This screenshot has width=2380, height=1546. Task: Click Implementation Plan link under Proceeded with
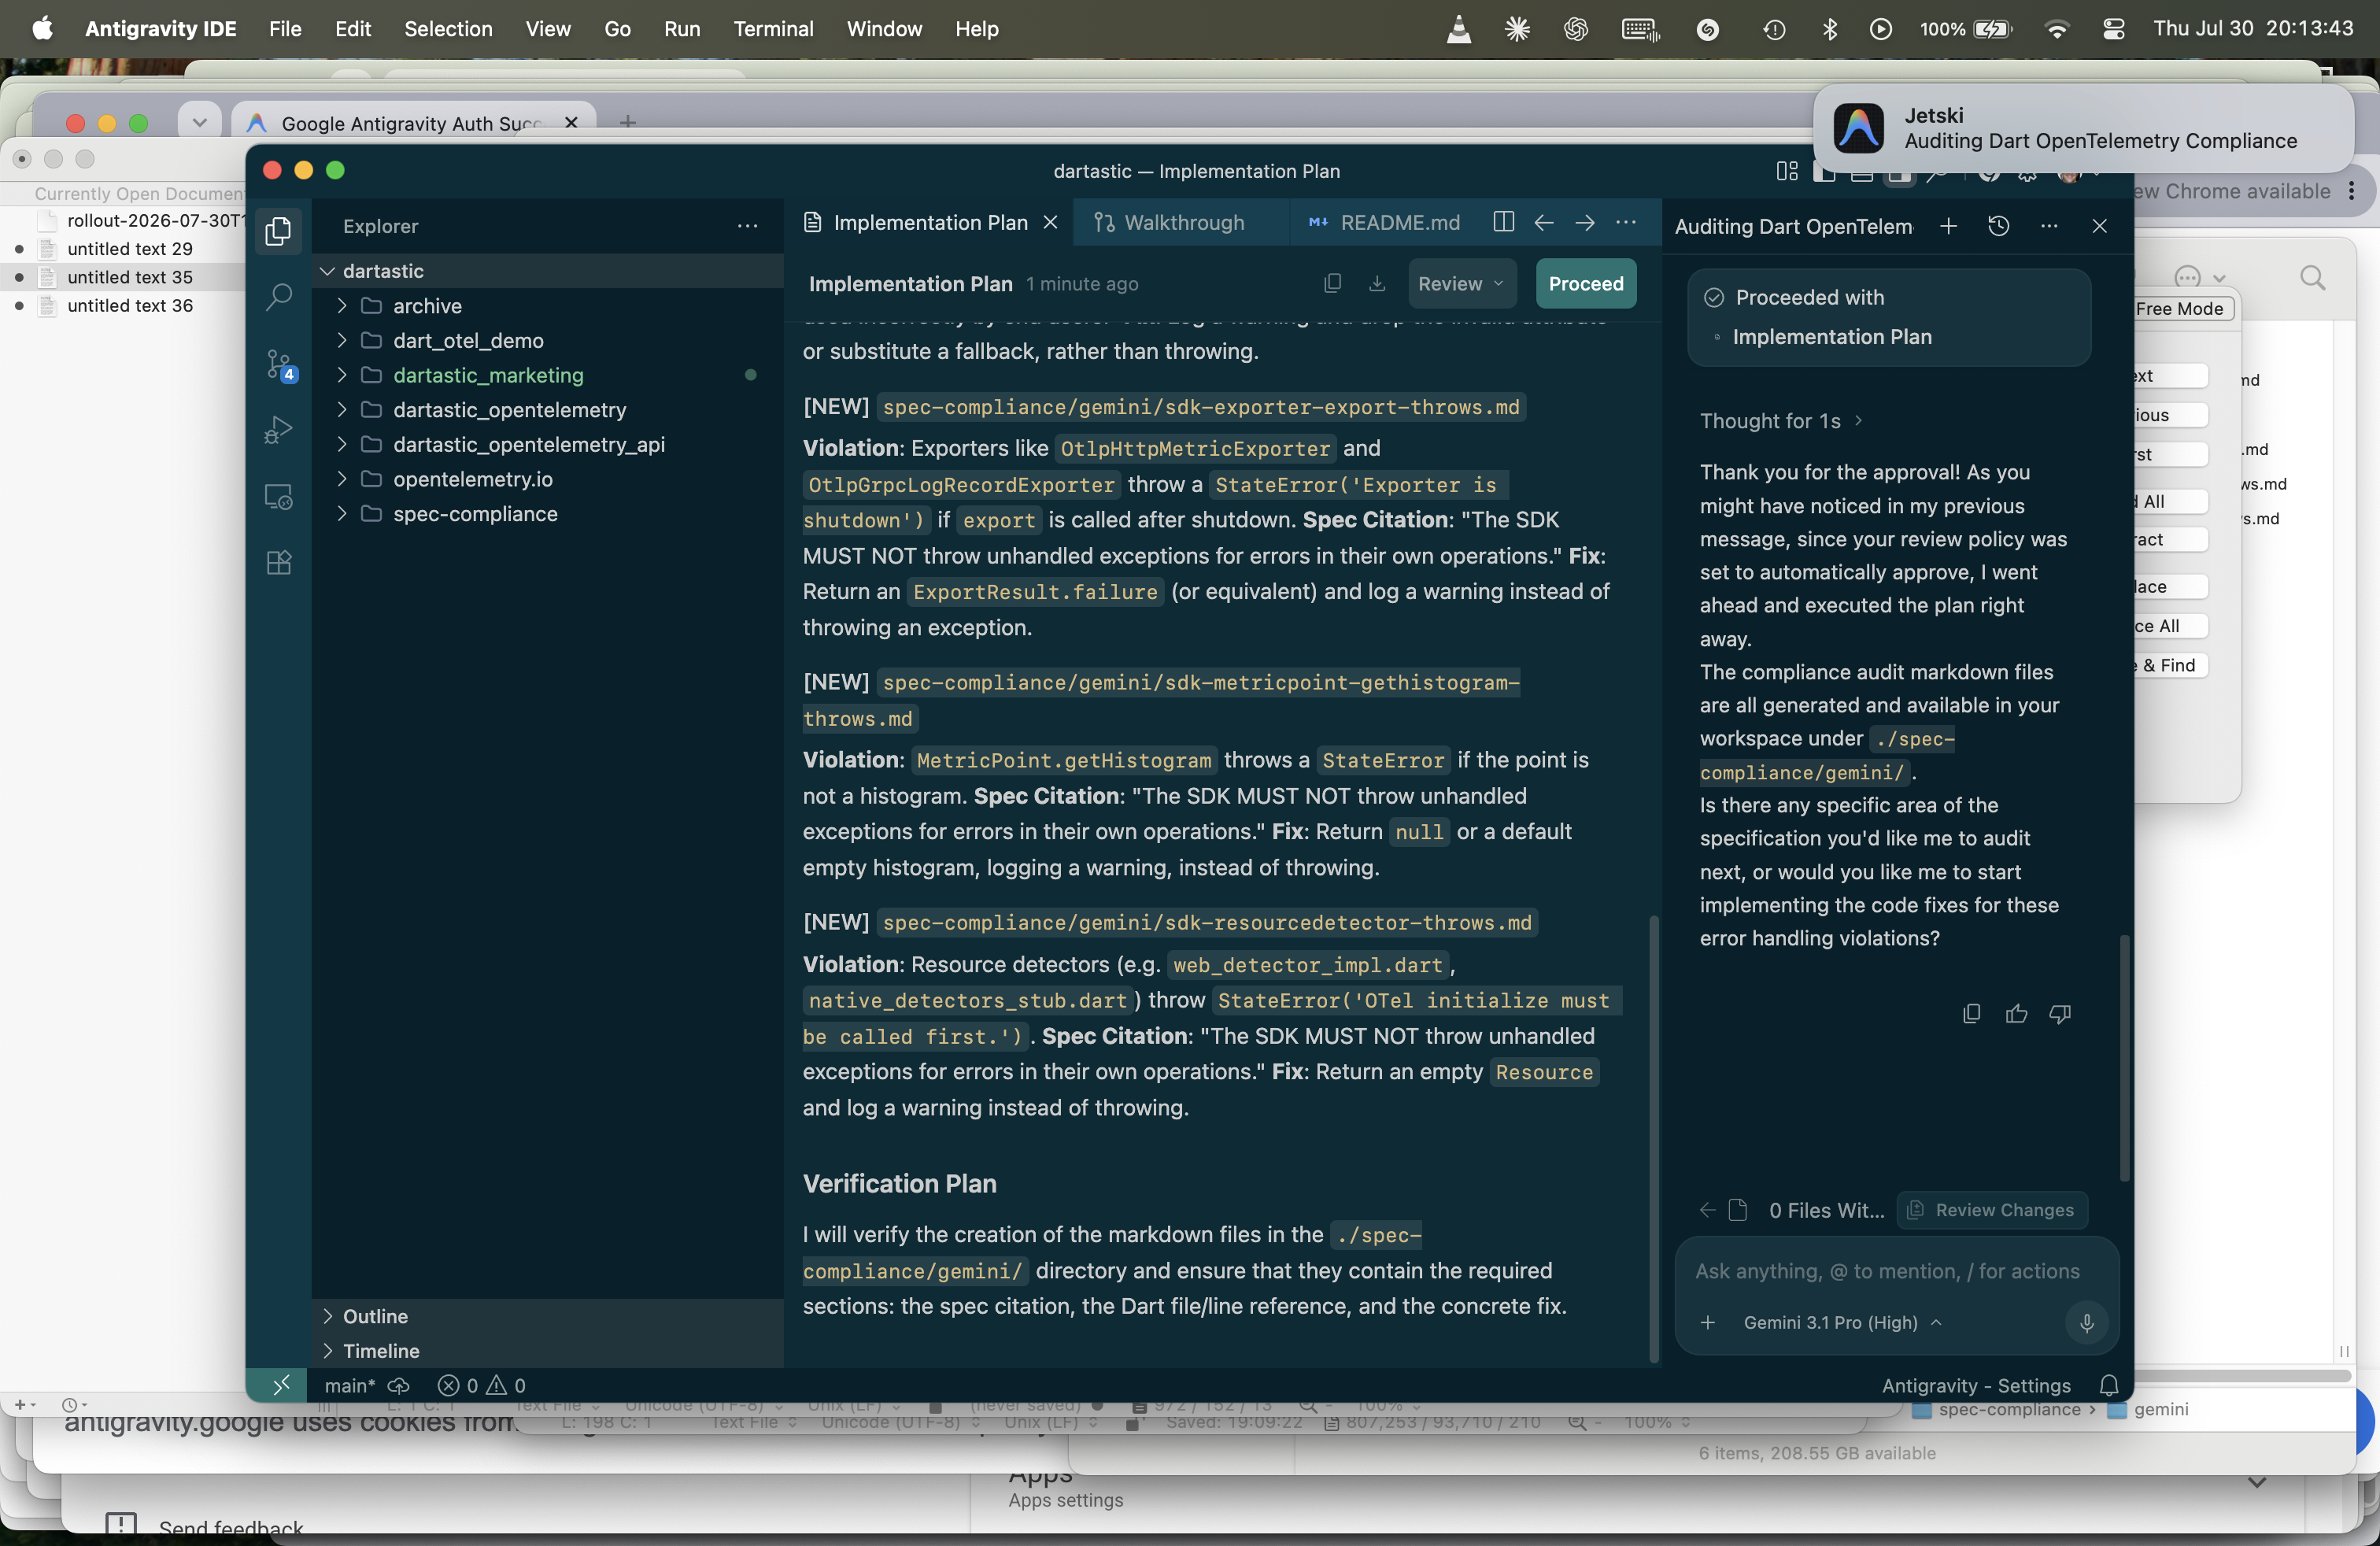(x=1832, y=337)
